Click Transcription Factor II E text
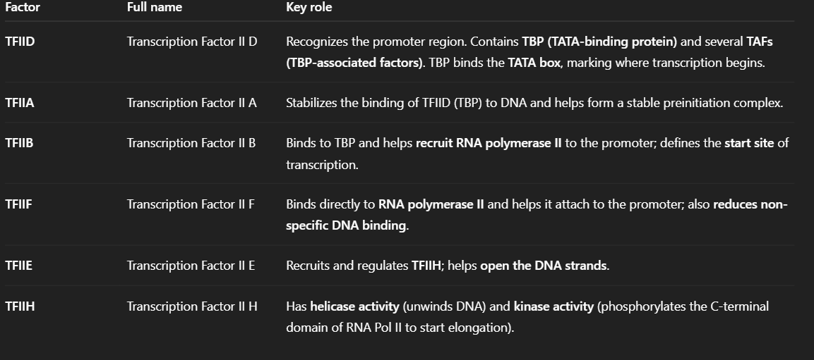The image size is (814, 360). tap(191, 265)
